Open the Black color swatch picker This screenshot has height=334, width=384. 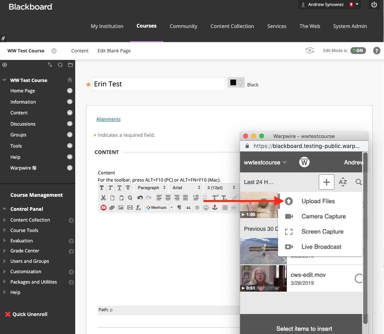pyautogui.click(x=236, y=82)
